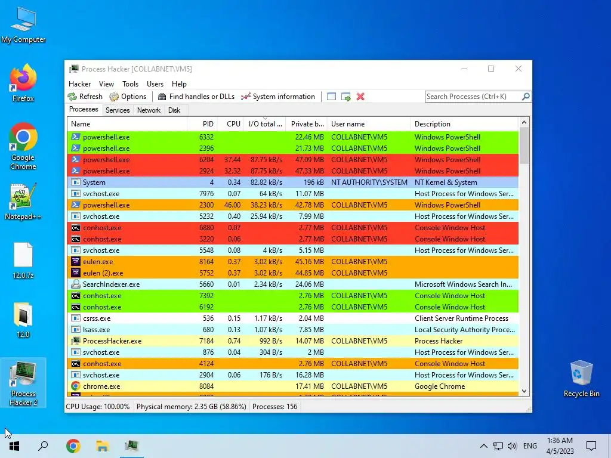The height and width of the screenshot is (458, 611).
Task: Click the process list scroll up arrow
Action: (x=524, y=122)
